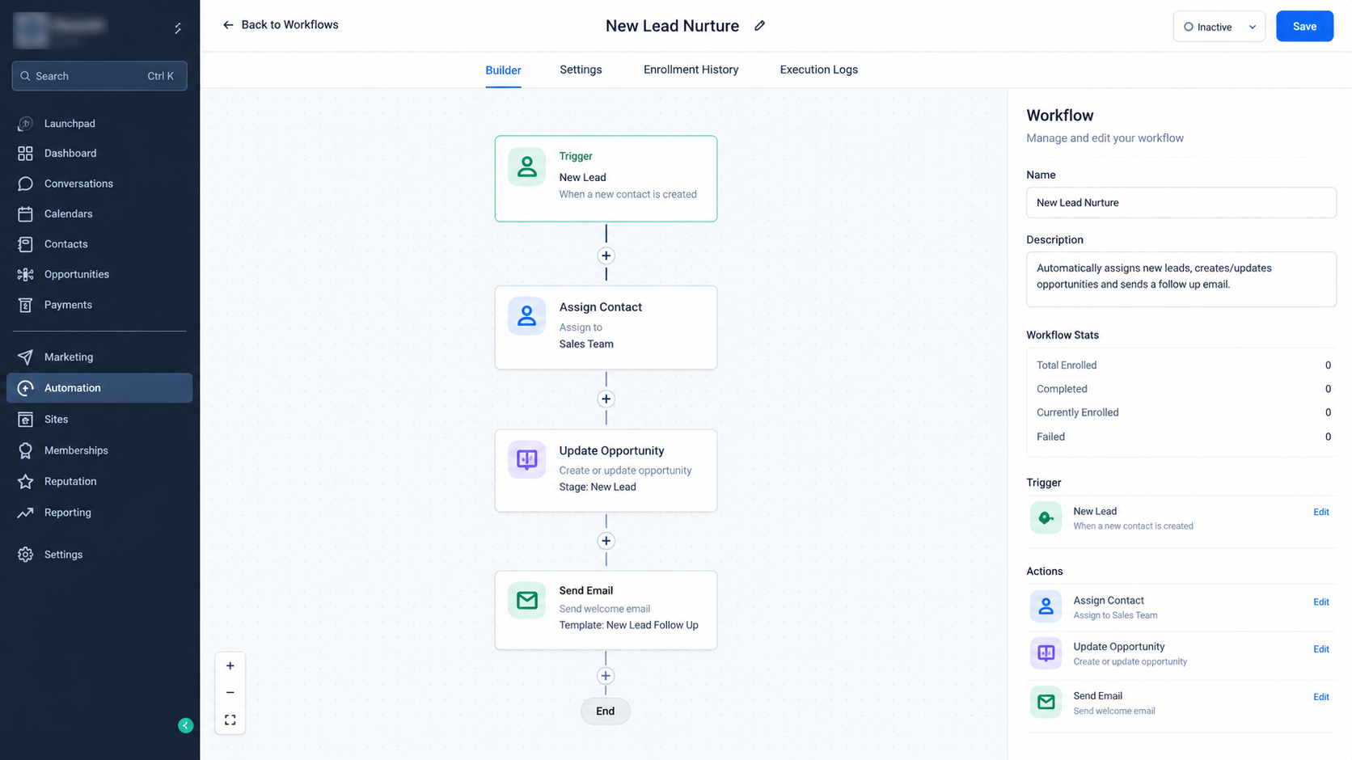Click the pencil icon to rename the workflow

pyautogui.click(x=759, y=26)
